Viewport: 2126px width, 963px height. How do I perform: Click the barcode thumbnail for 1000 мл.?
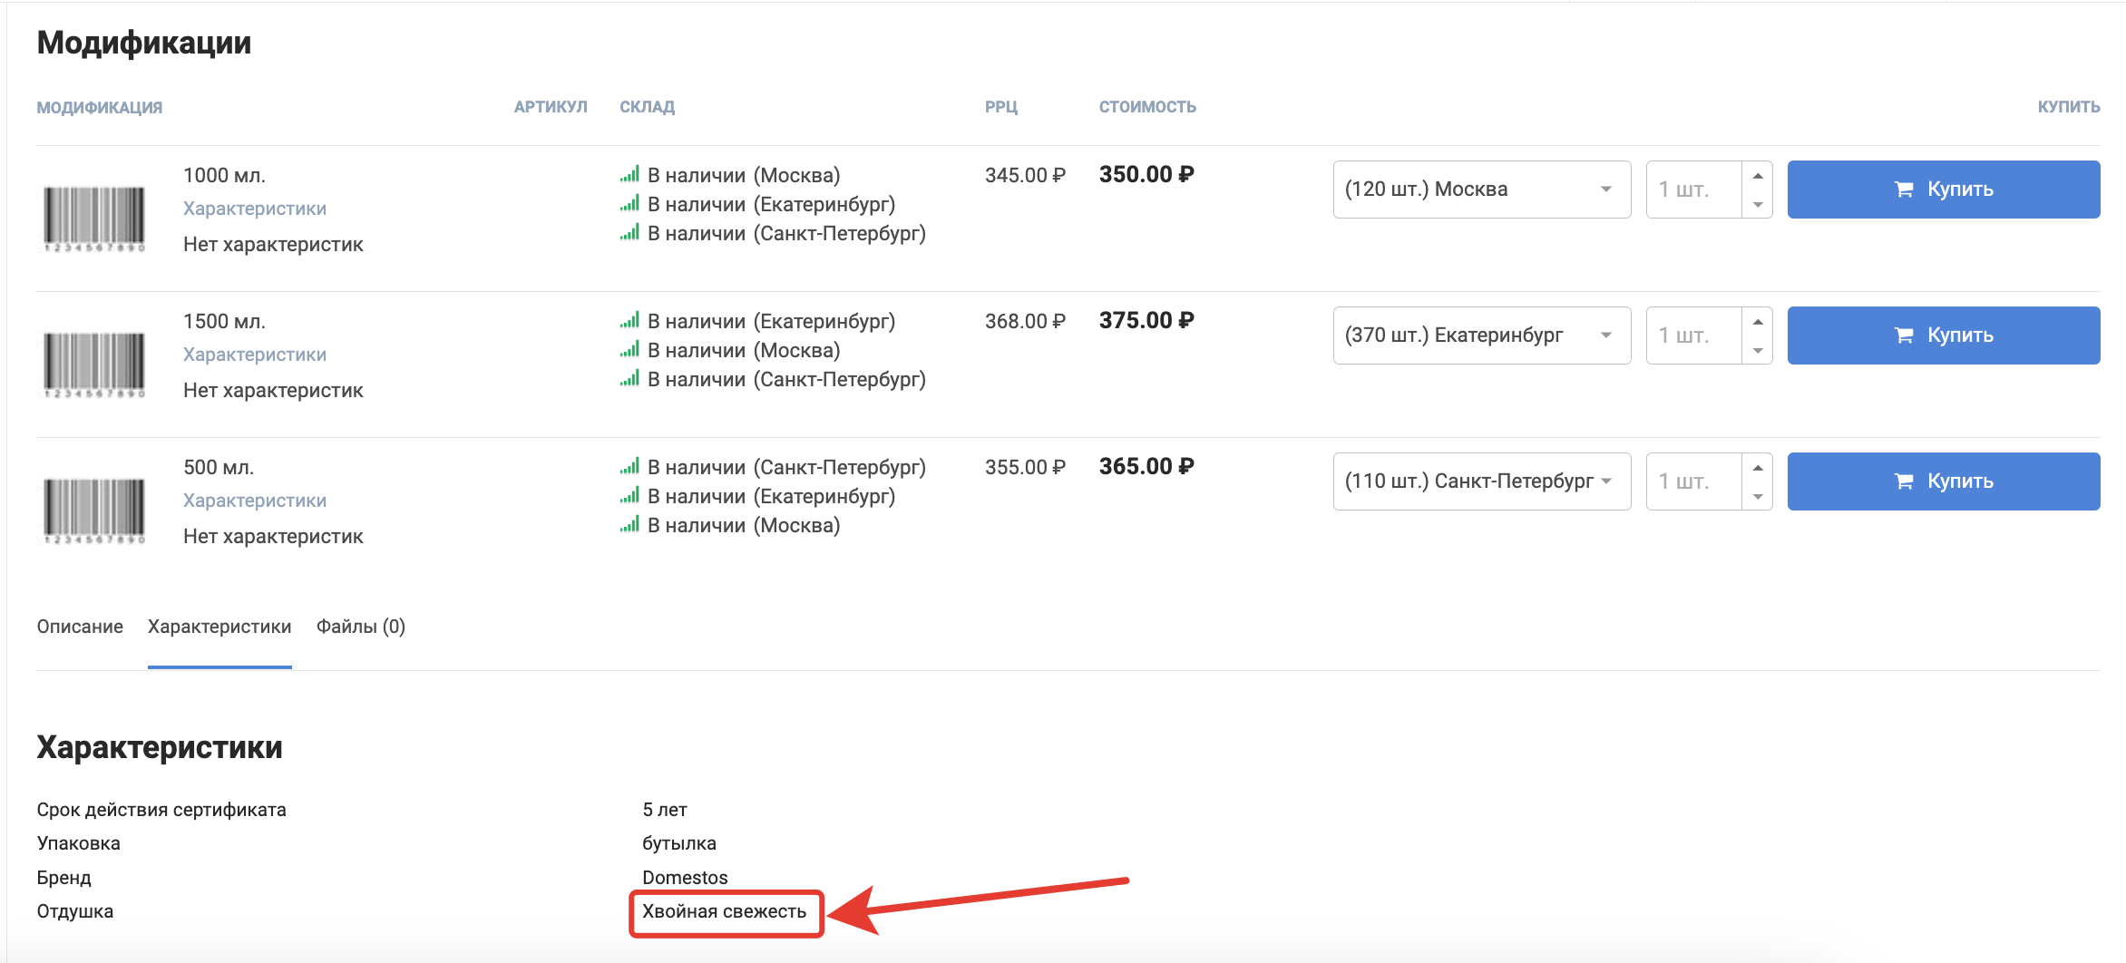[94, 218]
